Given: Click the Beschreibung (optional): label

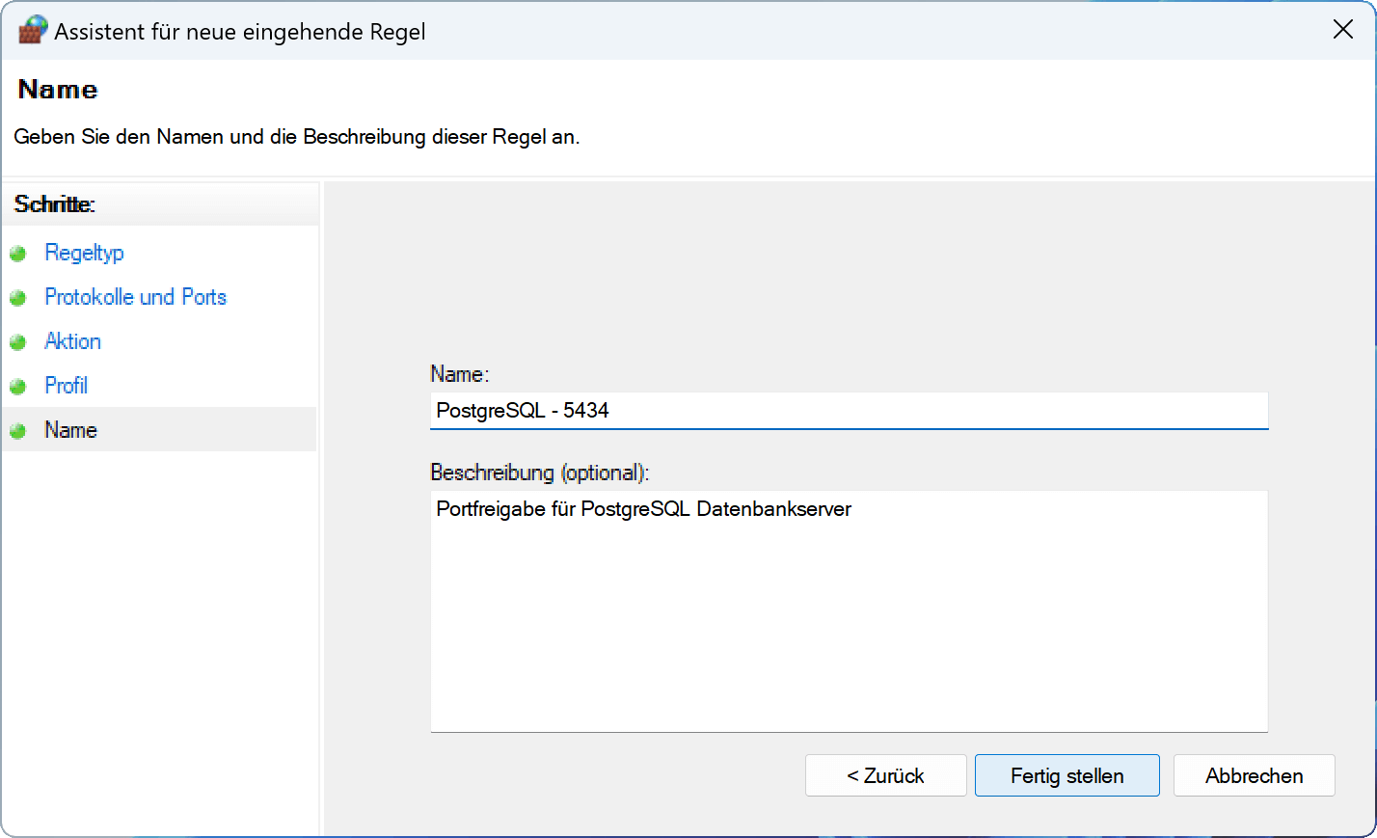Looking at the screenshot, I should (539, 473).
